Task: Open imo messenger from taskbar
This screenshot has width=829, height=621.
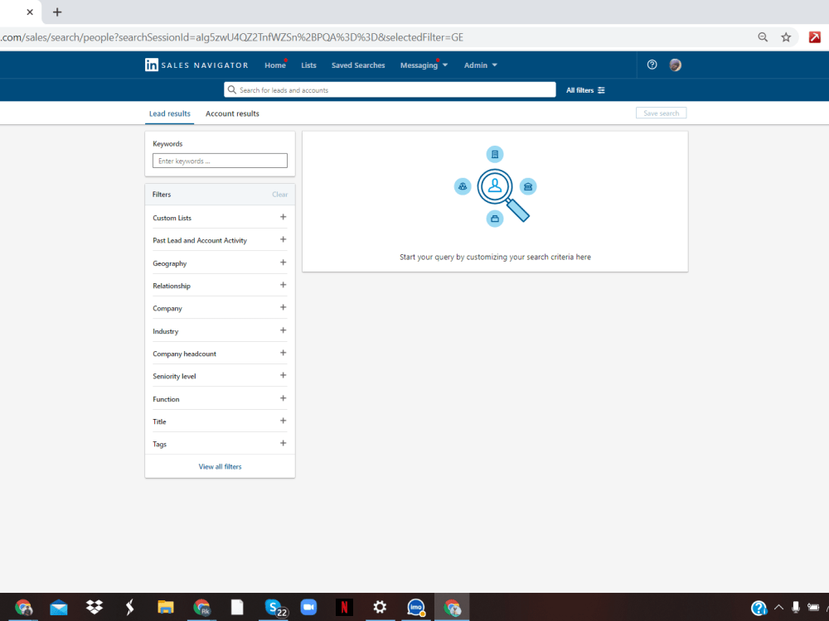Action: pyautogui.click(x=416, y=607)
